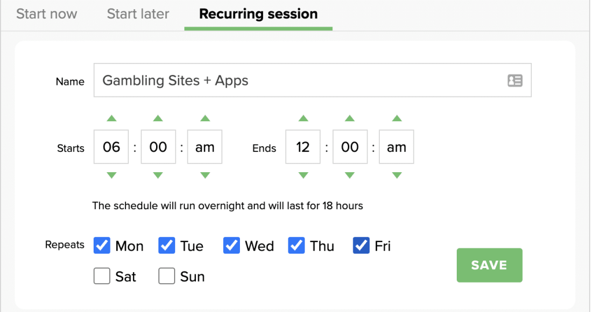Decrease the start hour with down arrow
Image resolution: width=592 pixels, height=312 pixels.
(x=112, y=176)
